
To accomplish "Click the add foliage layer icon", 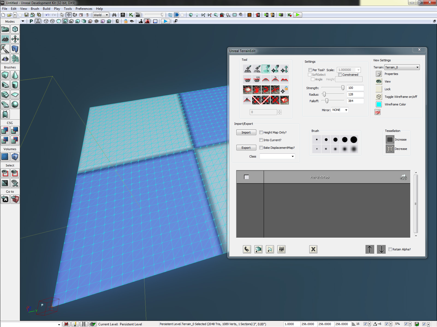I will pyautogui.click(x=281, y=249).
